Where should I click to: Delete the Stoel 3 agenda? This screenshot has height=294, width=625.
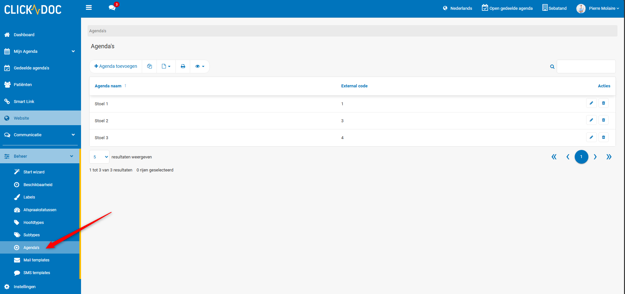click(603, 137)
